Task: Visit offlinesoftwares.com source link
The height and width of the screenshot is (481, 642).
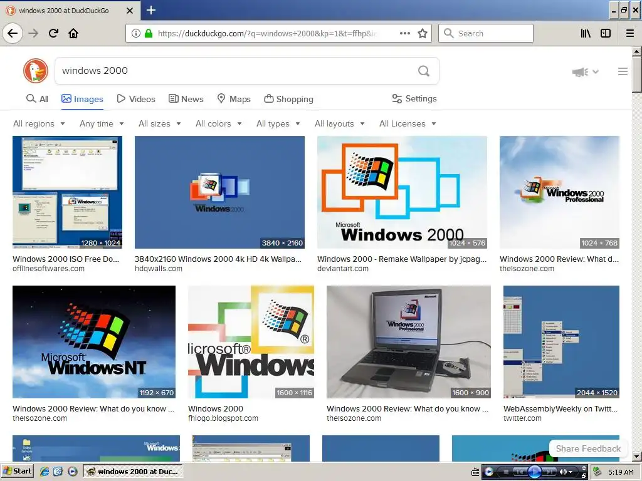Action: click(x=48, y=269)
